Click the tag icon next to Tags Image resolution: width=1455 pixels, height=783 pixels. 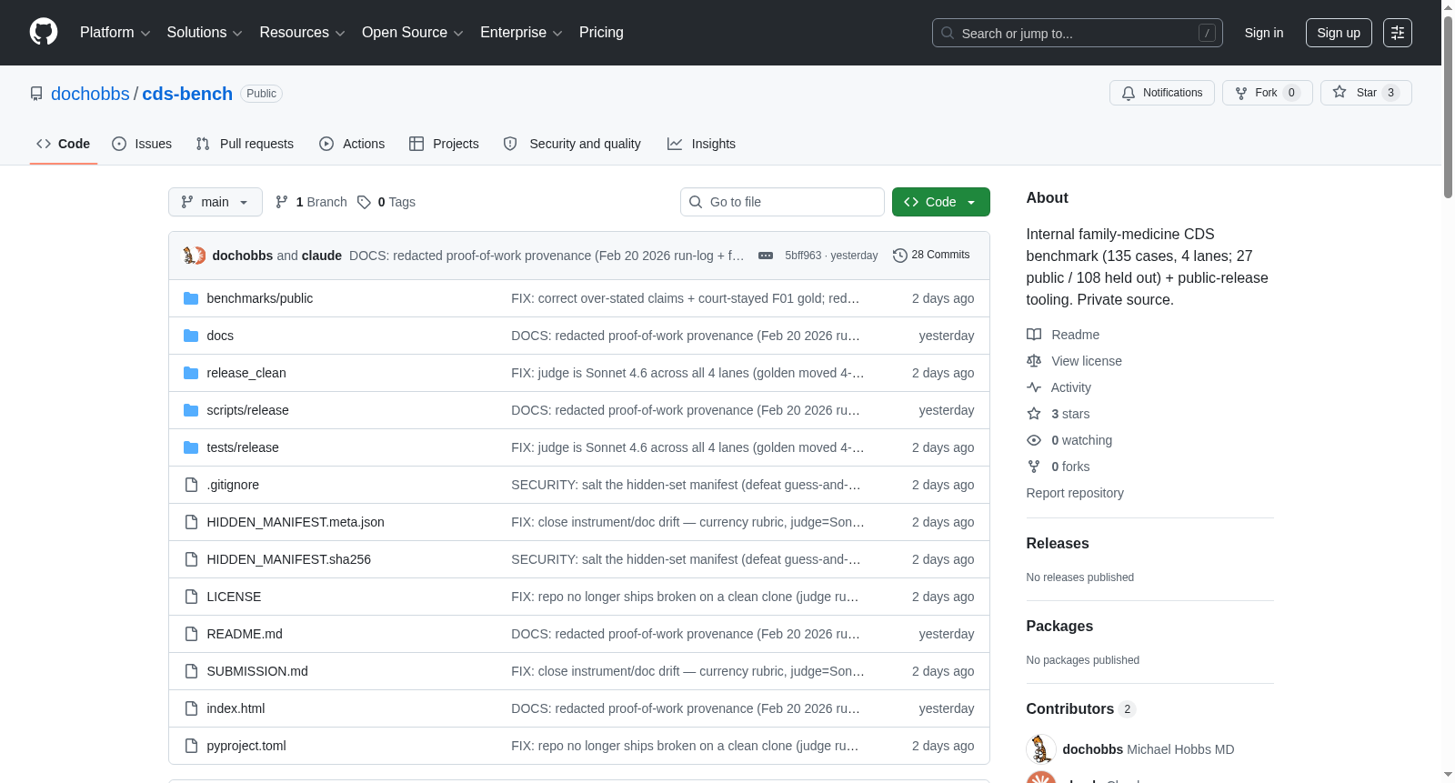tap(364, 202)
